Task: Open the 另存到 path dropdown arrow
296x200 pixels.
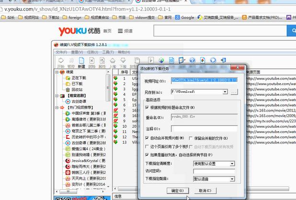Action: click(x=225, y=92)
